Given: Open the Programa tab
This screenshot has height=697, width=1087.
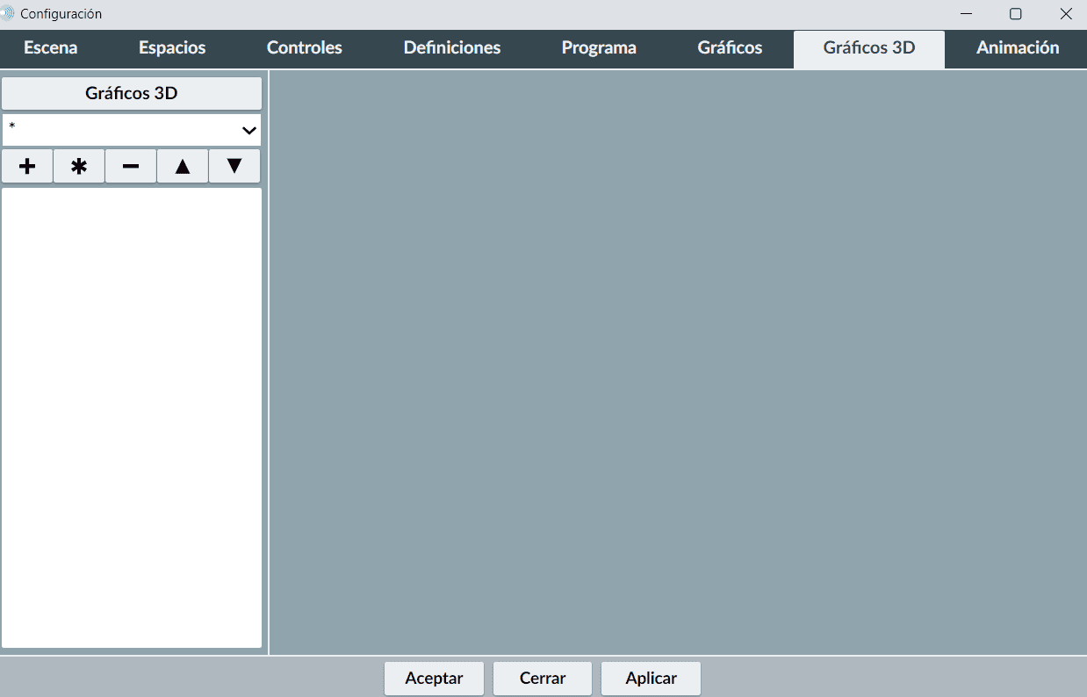Looking at the screenshot, I should [x=599, y=48].
